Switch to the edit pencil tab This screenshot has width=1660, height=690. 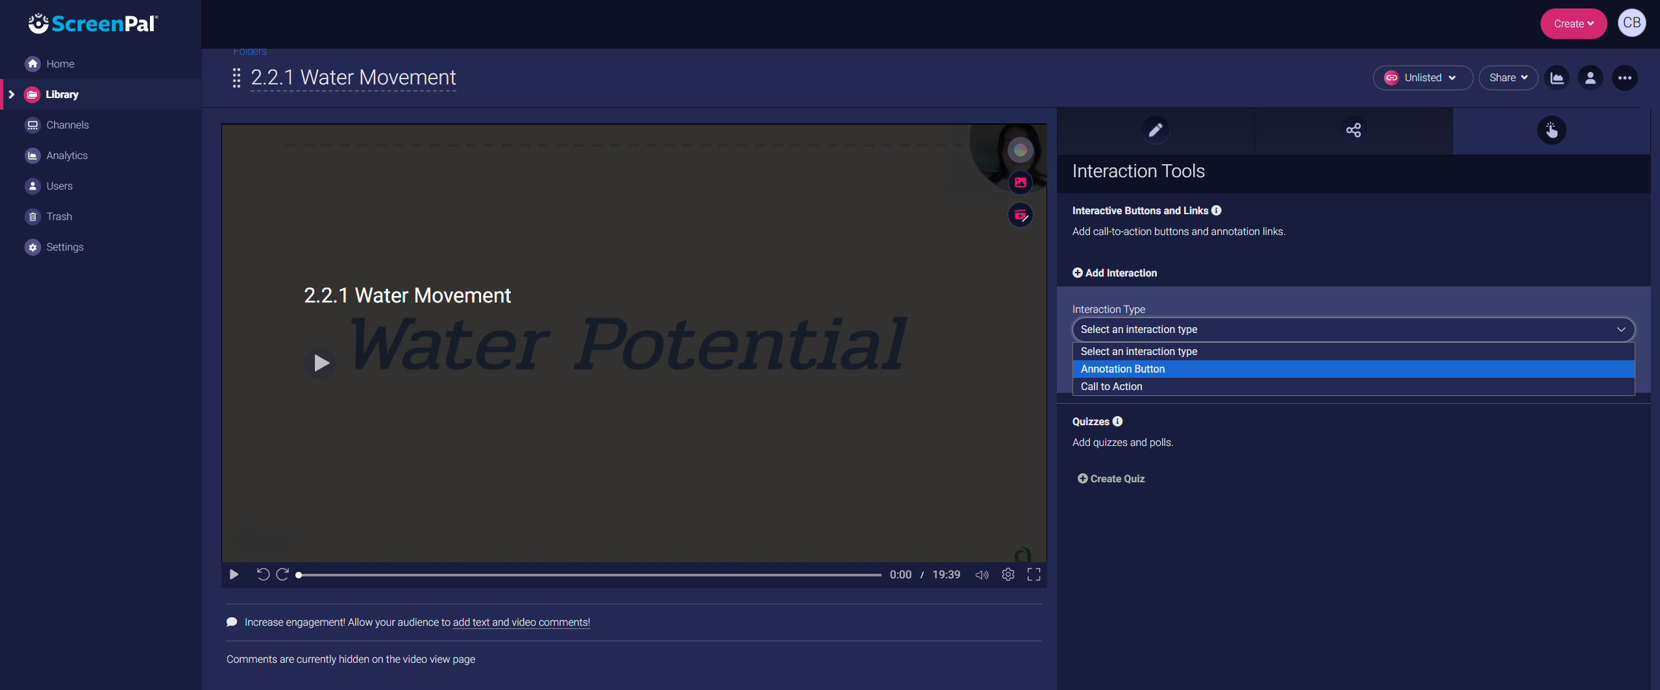(1156, 130)
